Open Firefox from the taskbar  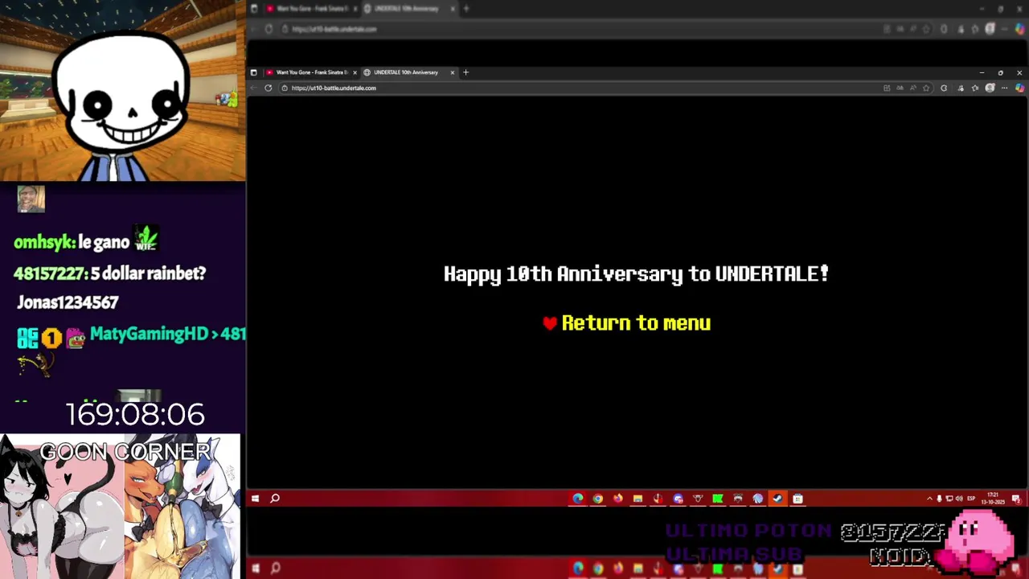pos(617,499)
